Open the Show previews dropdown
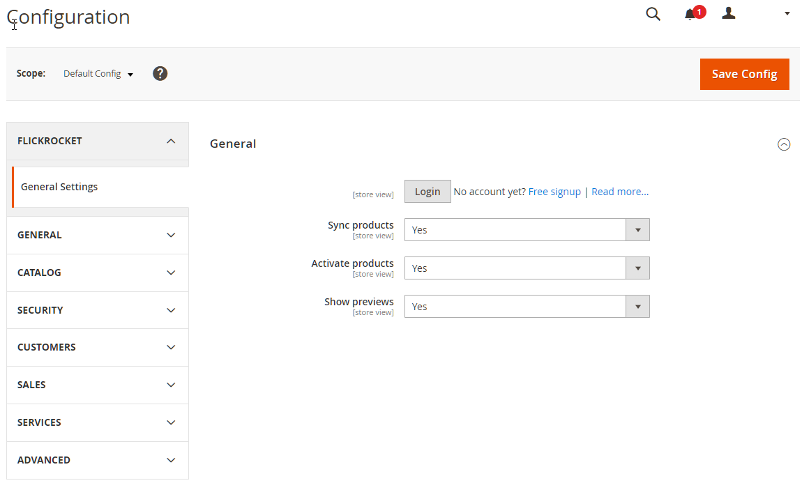802x483 pixels. (x=527, y=307)
